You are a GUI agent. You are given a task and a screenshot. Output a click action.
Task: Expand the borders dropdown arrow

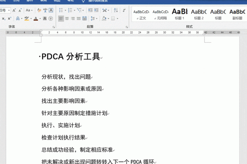117,19
